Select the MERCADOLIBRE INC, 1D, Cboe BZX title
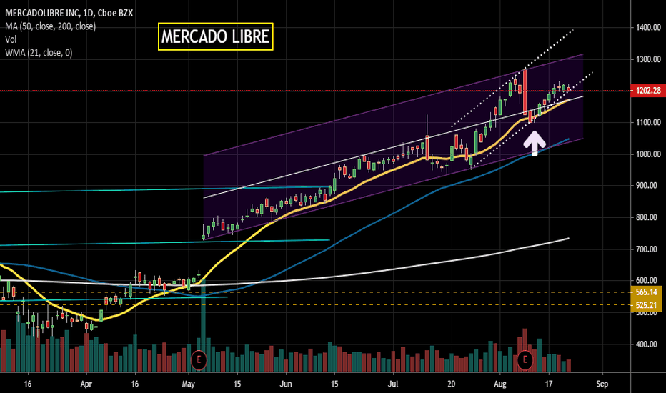Screen dimensions: 666x393 [x=69, y=13]
